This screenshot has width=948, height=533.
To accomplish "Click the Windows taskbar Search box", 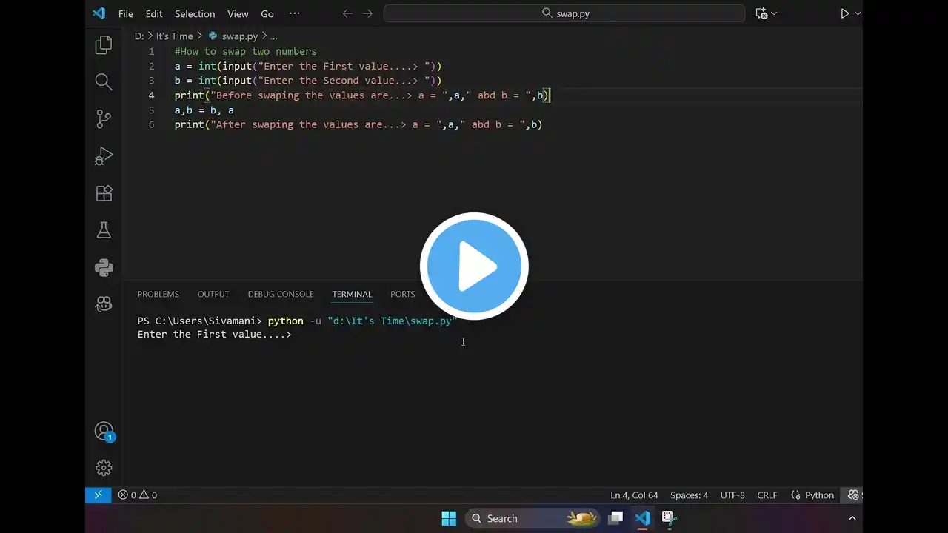I will [x=533, y=518].
